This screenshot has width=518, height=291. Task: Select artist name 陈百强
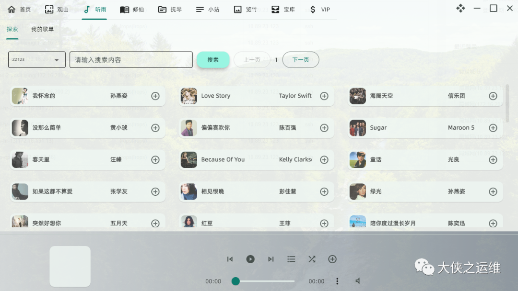[x=287, y=127]
